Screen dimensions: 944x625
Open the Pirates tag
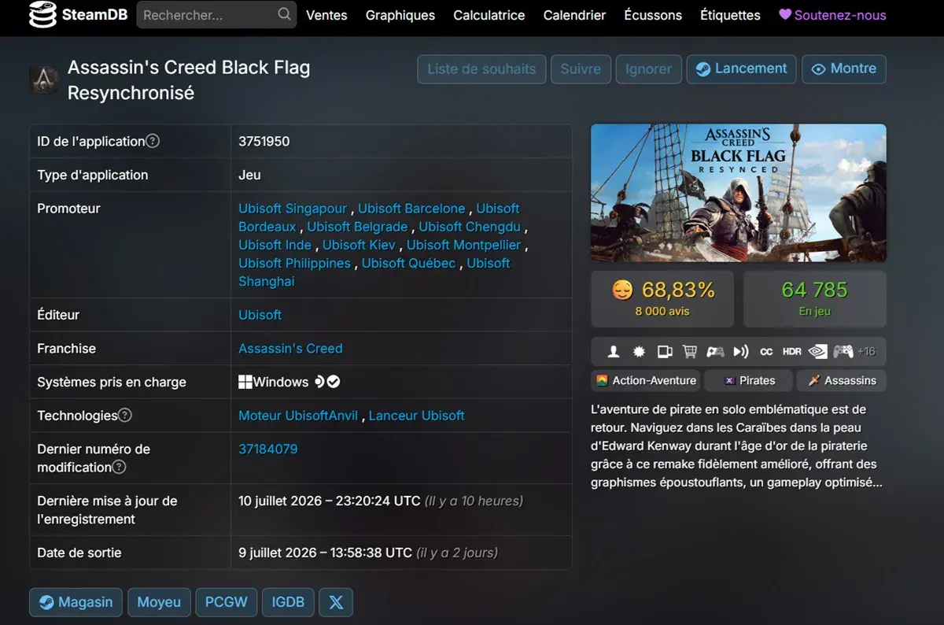[x=749, y=380]
